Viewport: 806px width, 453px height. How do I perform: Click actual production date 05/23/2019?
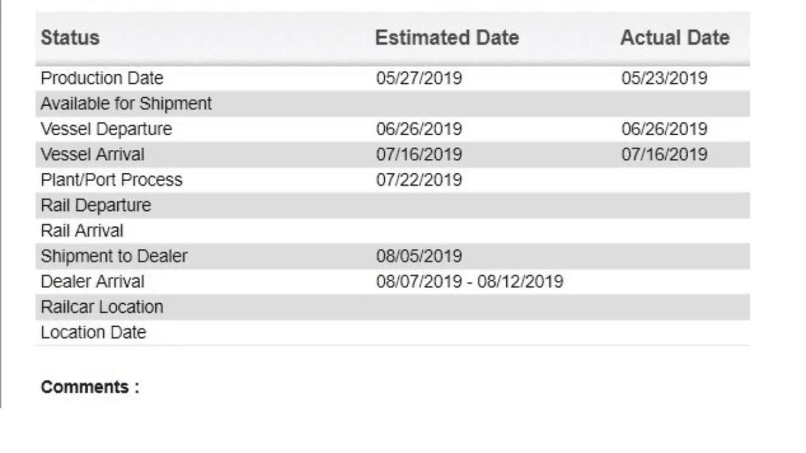[x=664, y=79]
